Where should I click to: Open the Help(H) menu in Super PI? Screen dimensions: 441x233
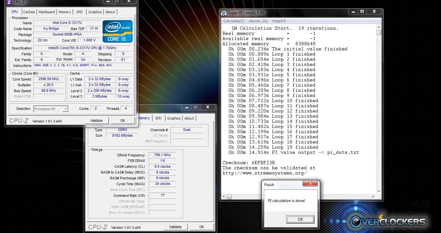pos(279,21)
